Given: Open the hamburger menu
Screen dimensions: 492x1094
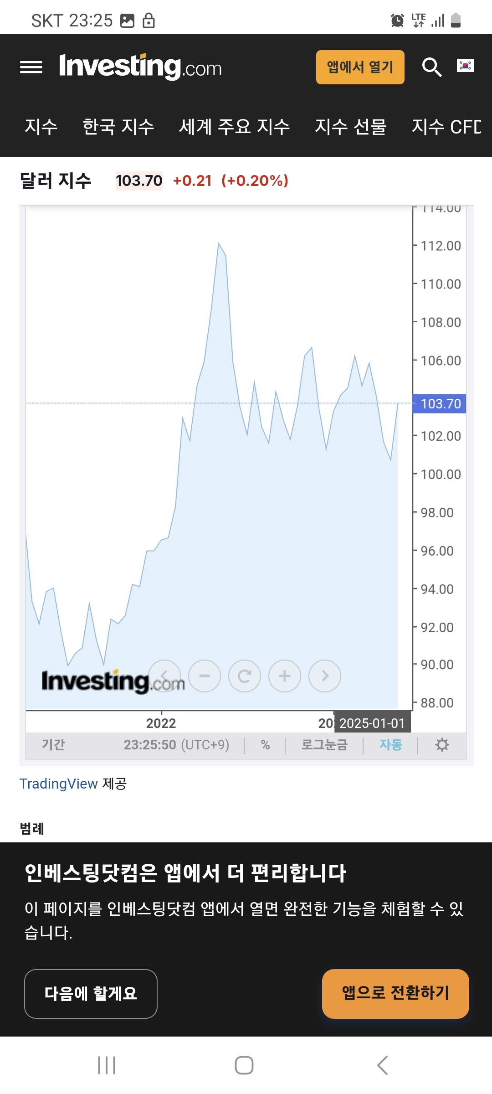Looking at the screenshot, I should pyautogui.click(x=31, y=67).
